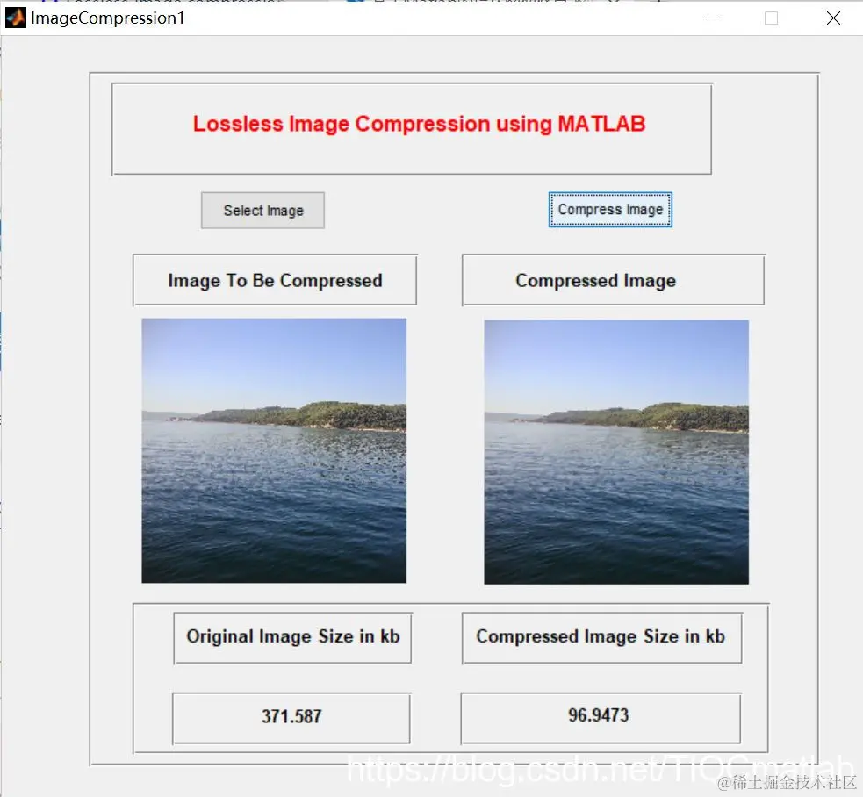Click the Image To Be Compressed label

(x=275, y=280)
